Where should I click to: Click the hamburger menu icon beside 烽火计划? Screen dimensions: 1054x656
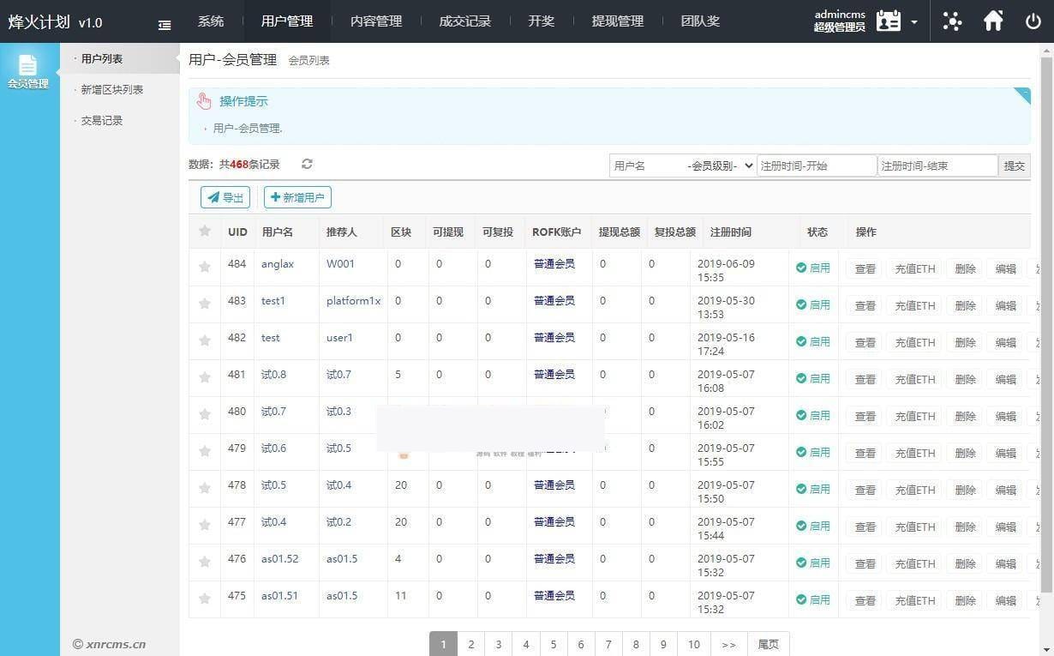pos(164,24)
